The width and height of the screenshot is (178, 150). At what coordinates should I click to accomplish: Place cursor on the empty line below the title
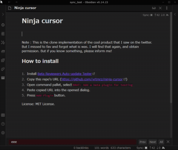pos(86,34)
